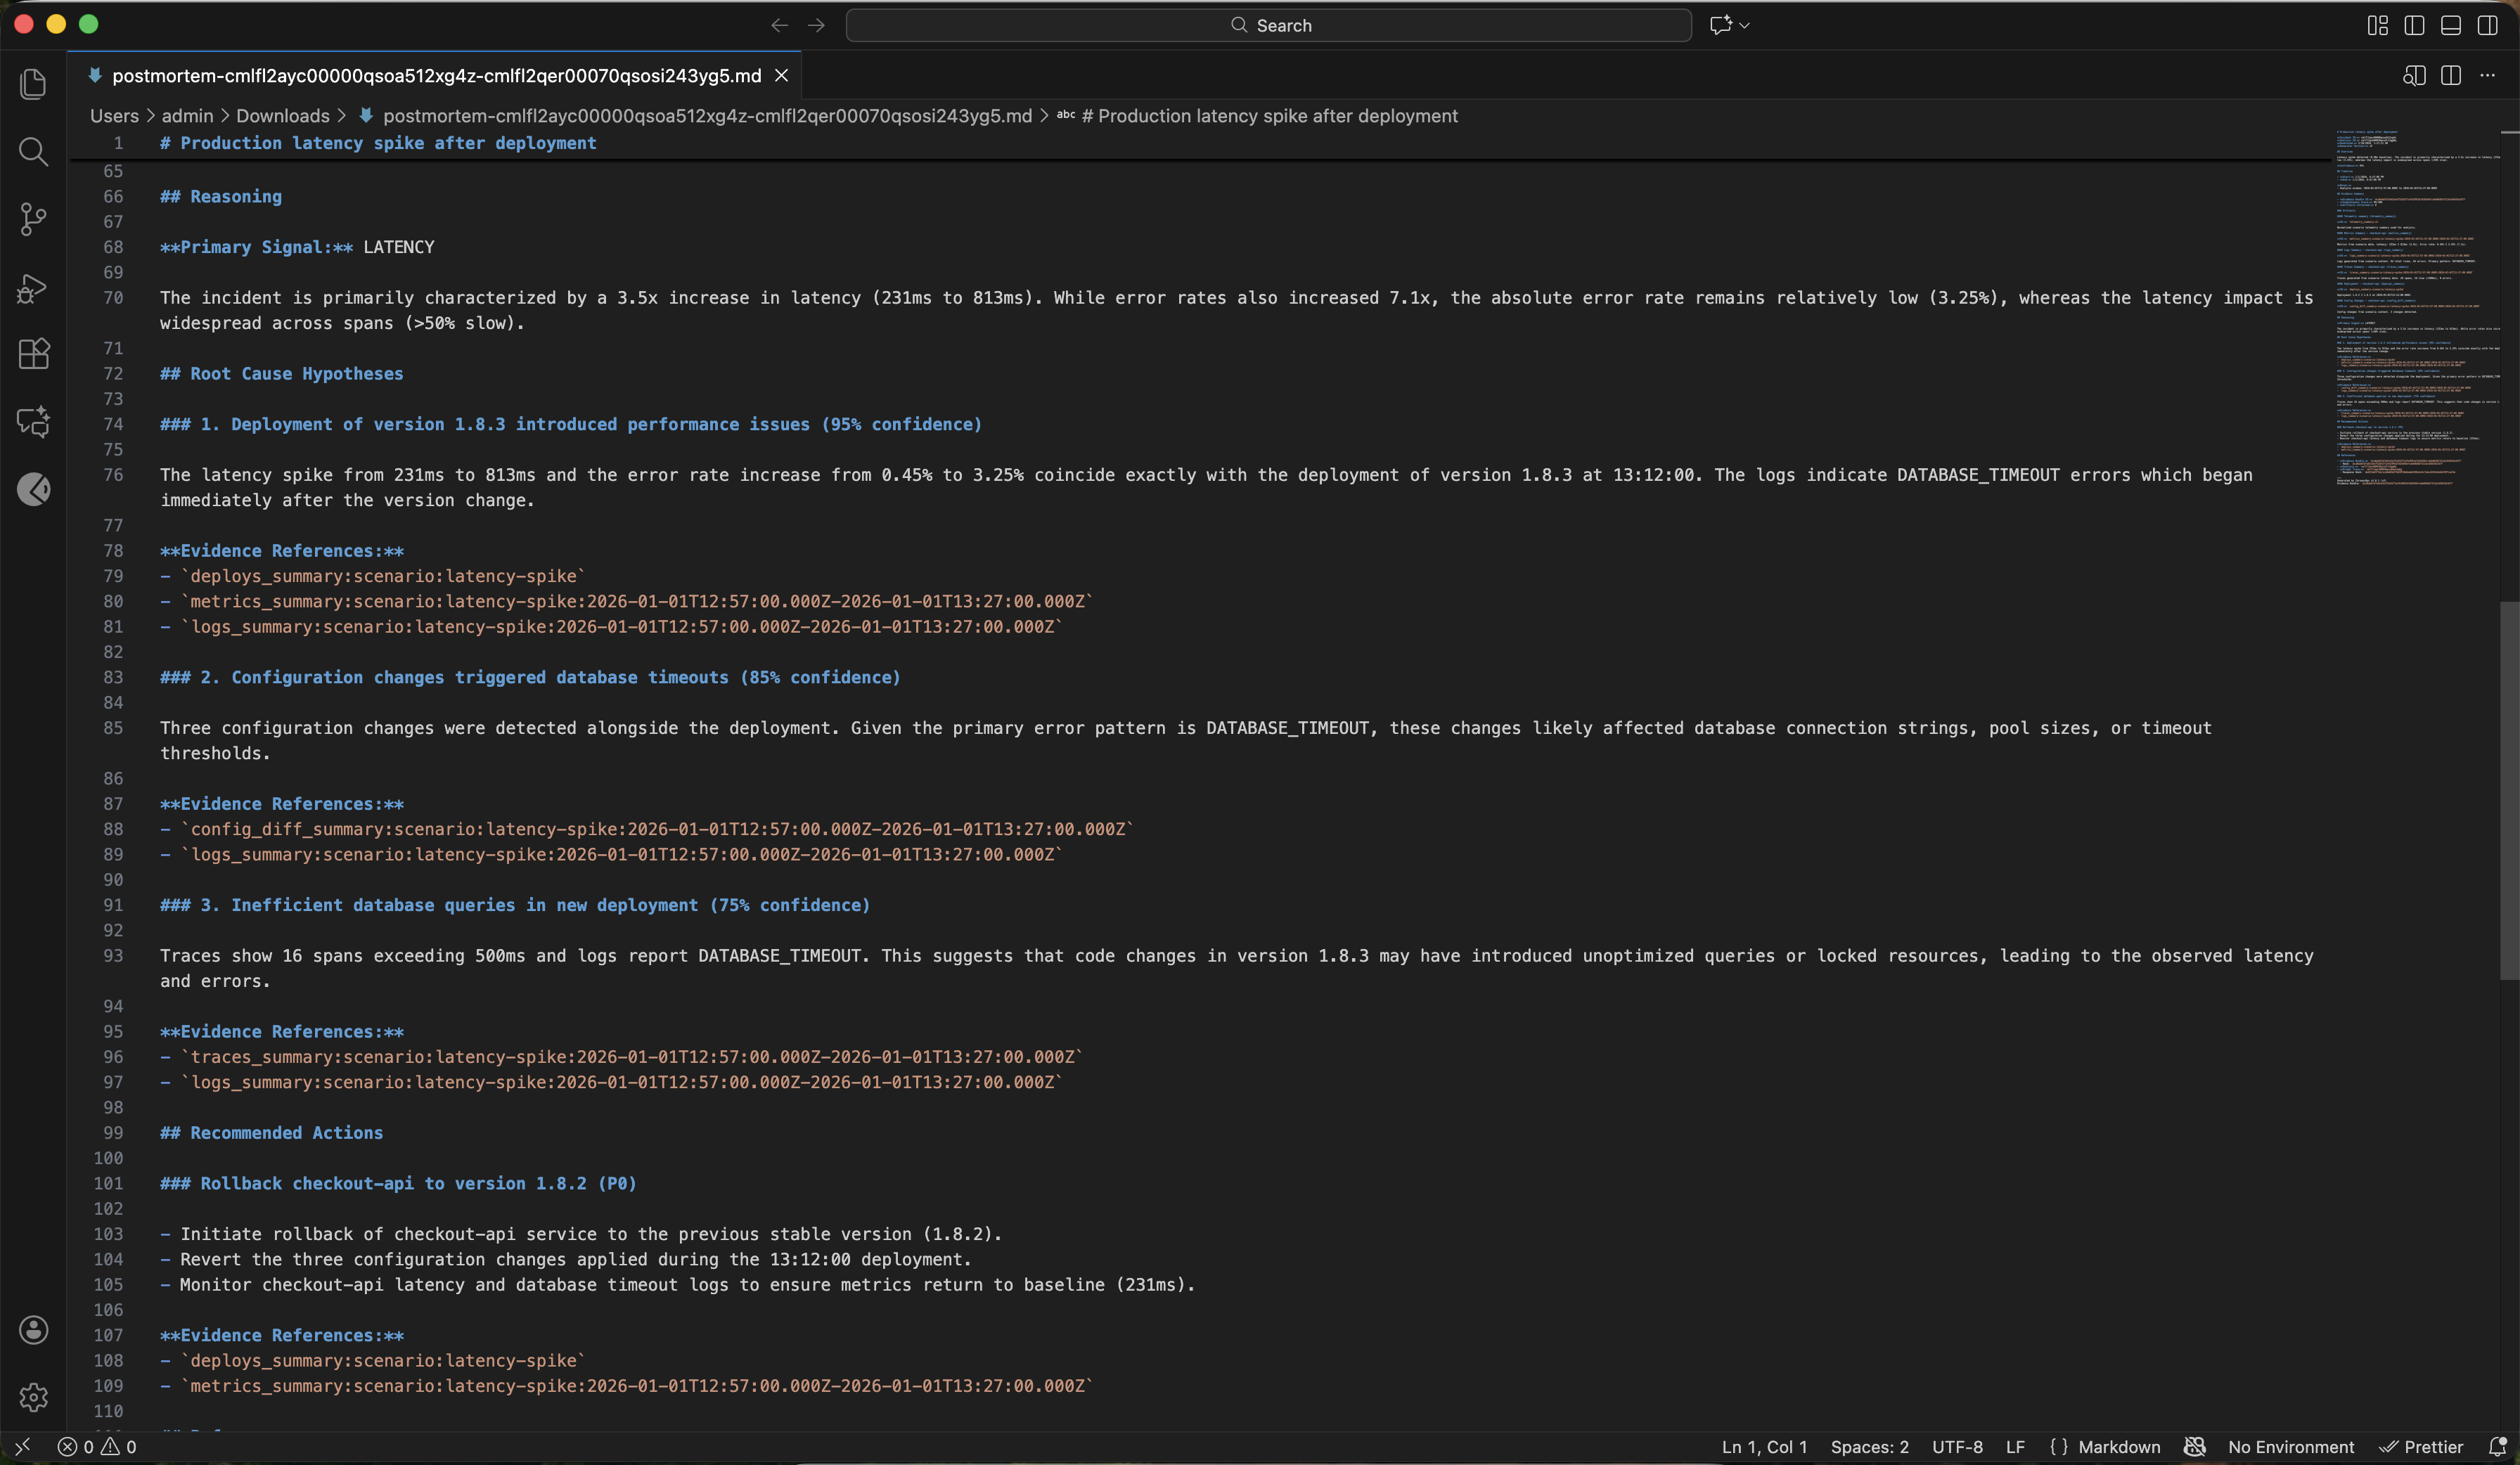The height and width of the screenshot is (1465, 2520).
Task: Open the Markdown language mode selector
Action: (x=2118, y=1447)
